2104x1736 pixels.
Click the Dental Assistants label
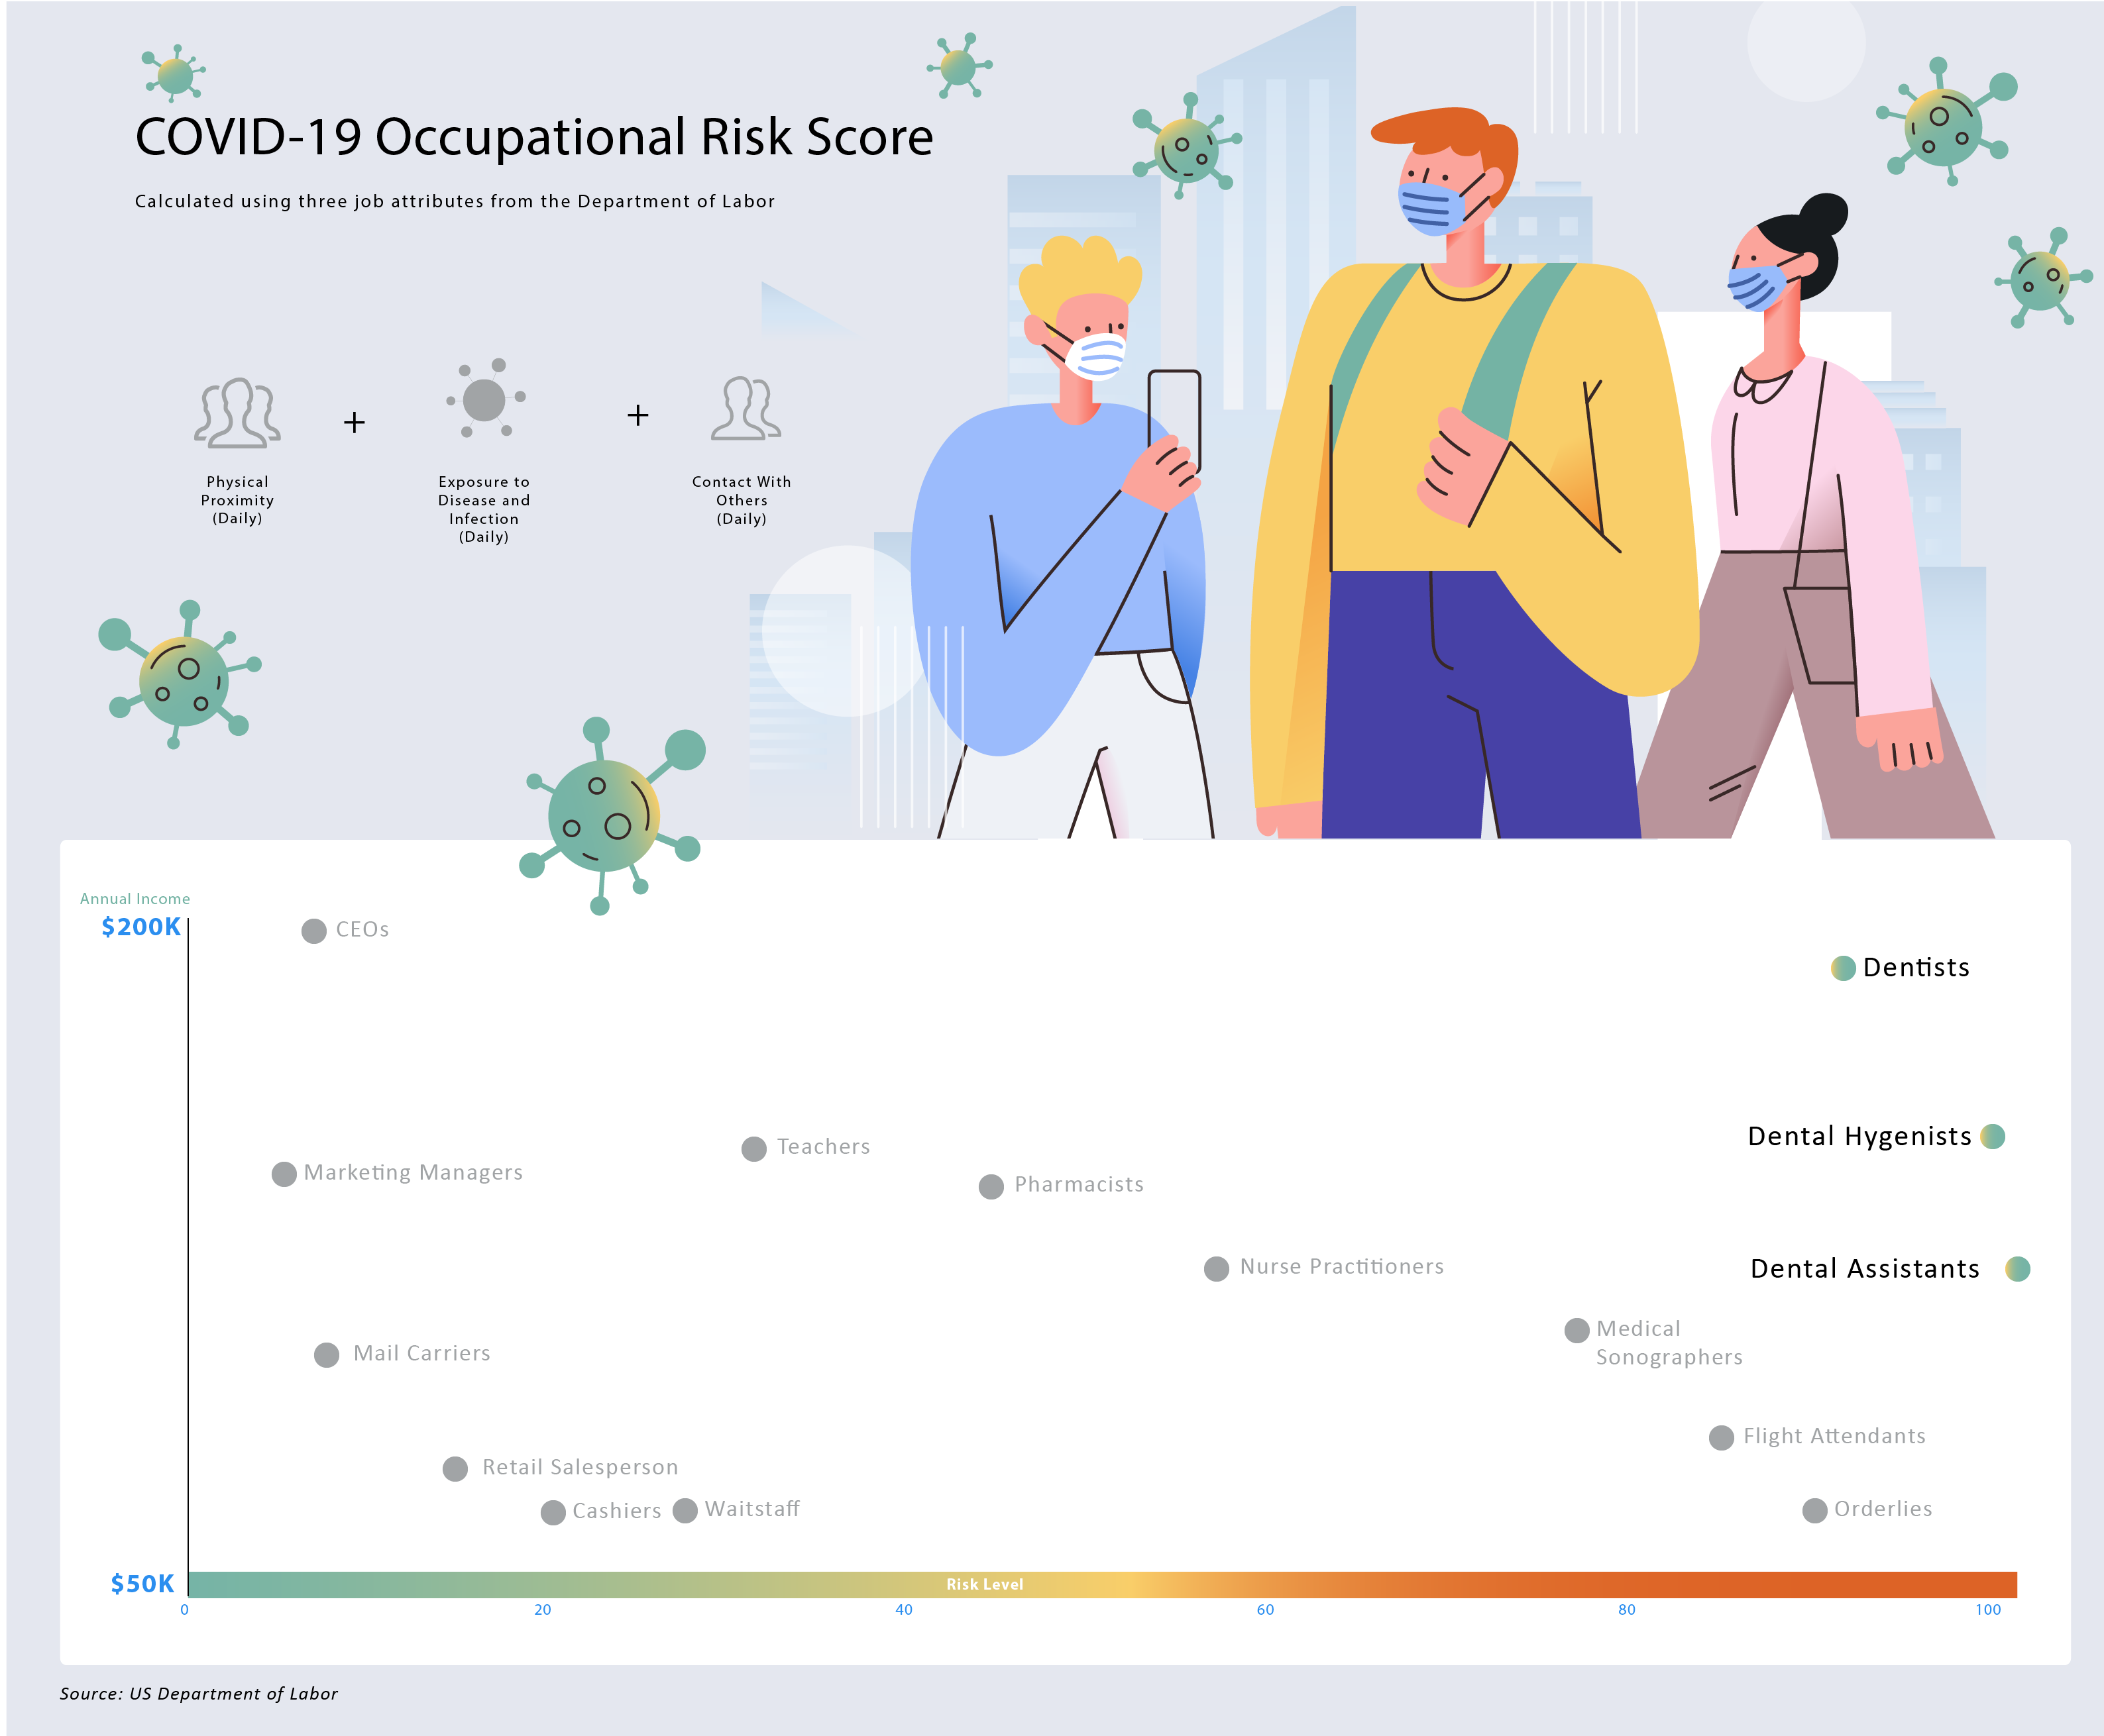pyautogui.click(x=1865, y=1269)
